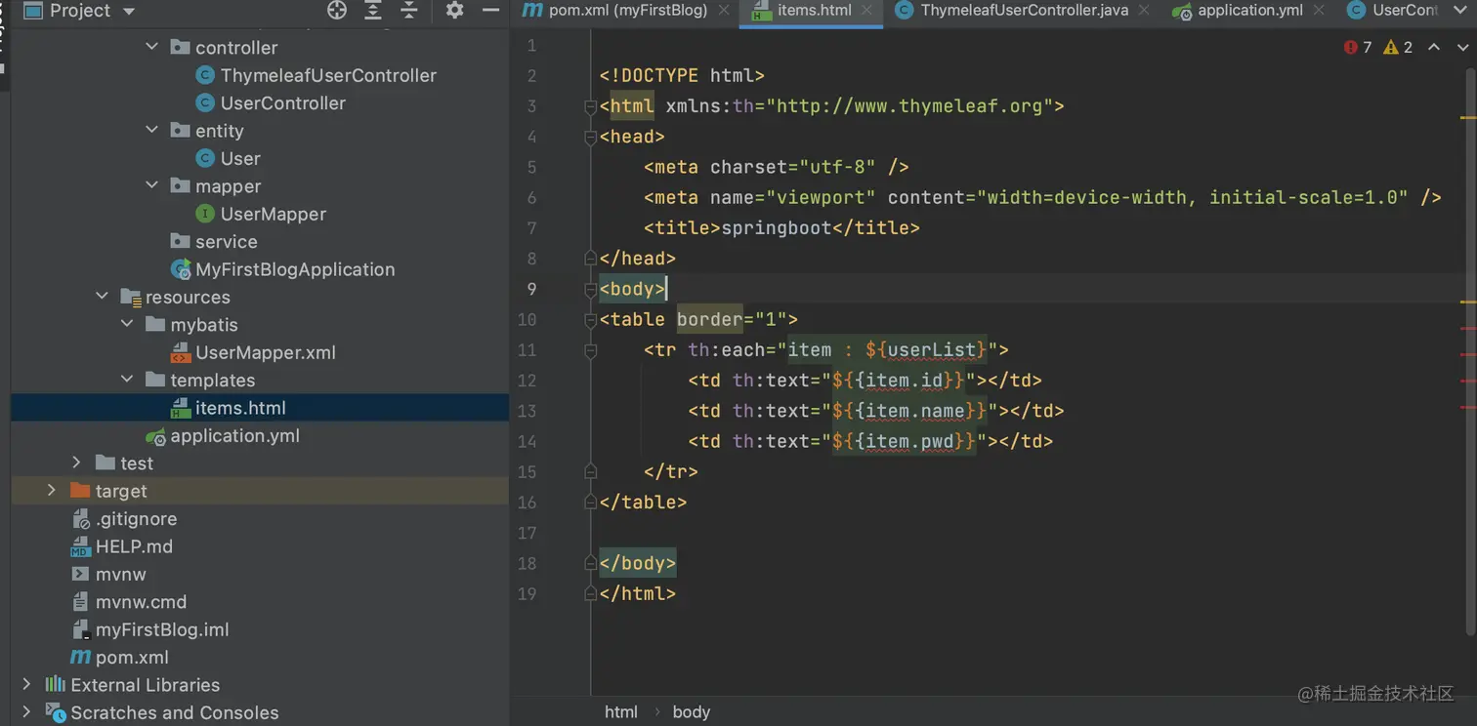Screen dimensions: 1477x726
Task: Click body breadcrumb at editor bottom
Action: [691, 712]
